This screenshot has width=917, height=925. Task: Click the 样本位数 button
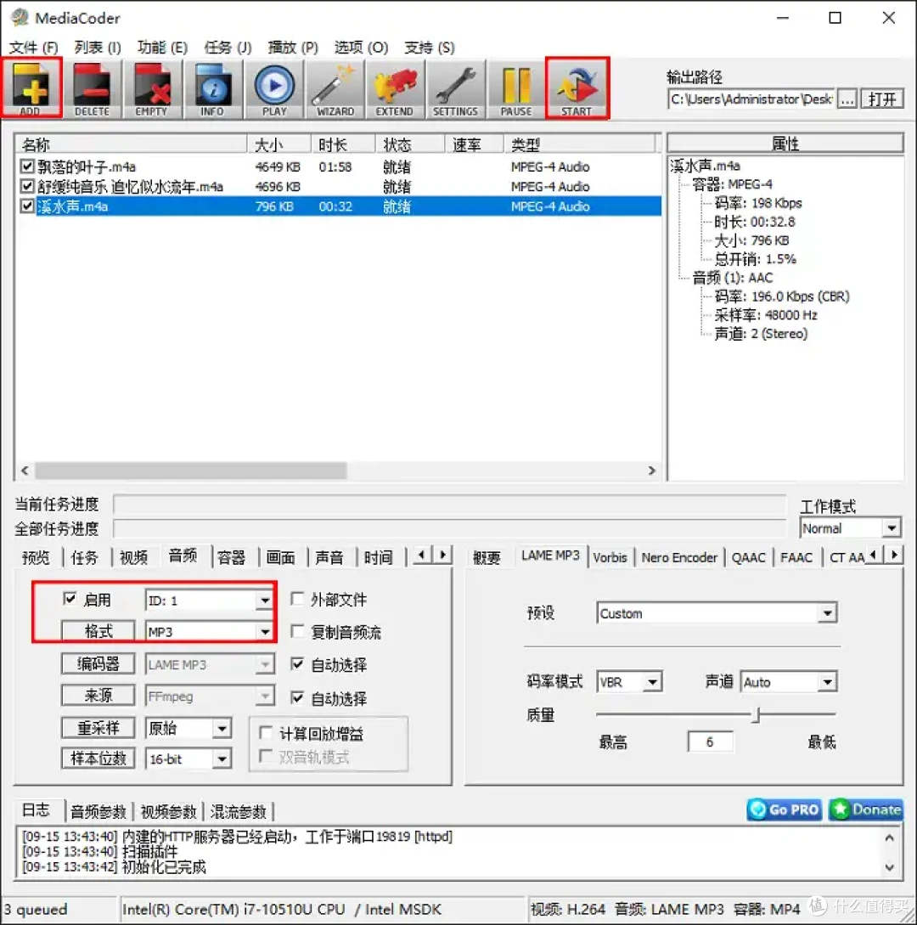click(98, 759)
